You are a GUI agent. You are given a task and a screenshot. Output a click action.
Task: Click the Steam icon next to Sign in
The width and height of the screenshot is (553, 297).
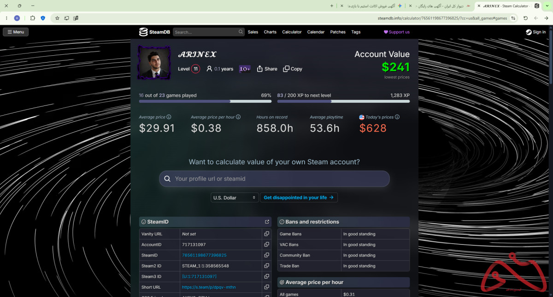529,32
